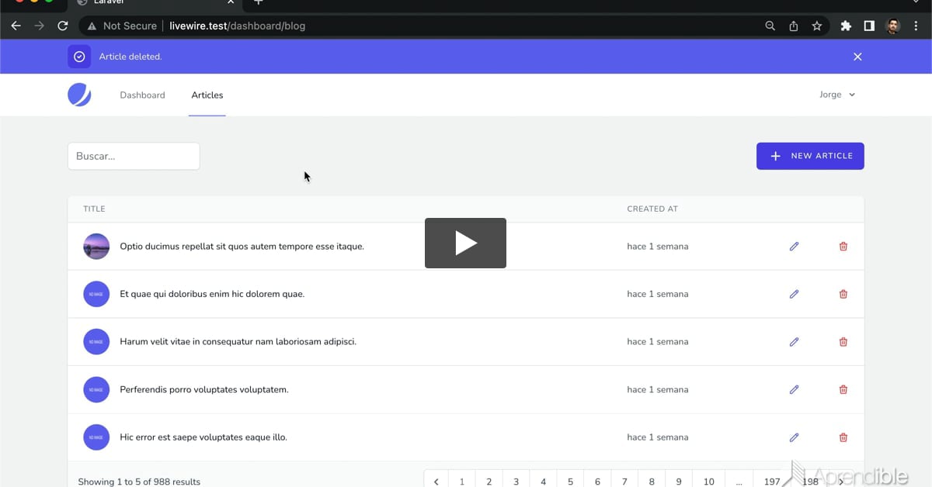
Task: Go to pagination page 4
Action: click(543, 481)
